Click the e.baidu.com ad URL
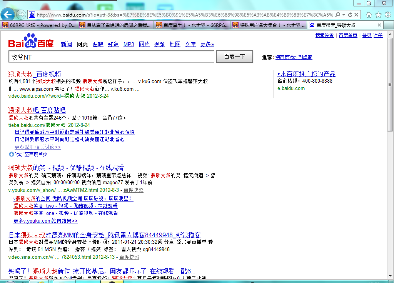This screenshot has width=394, height=283. (291, 88)
